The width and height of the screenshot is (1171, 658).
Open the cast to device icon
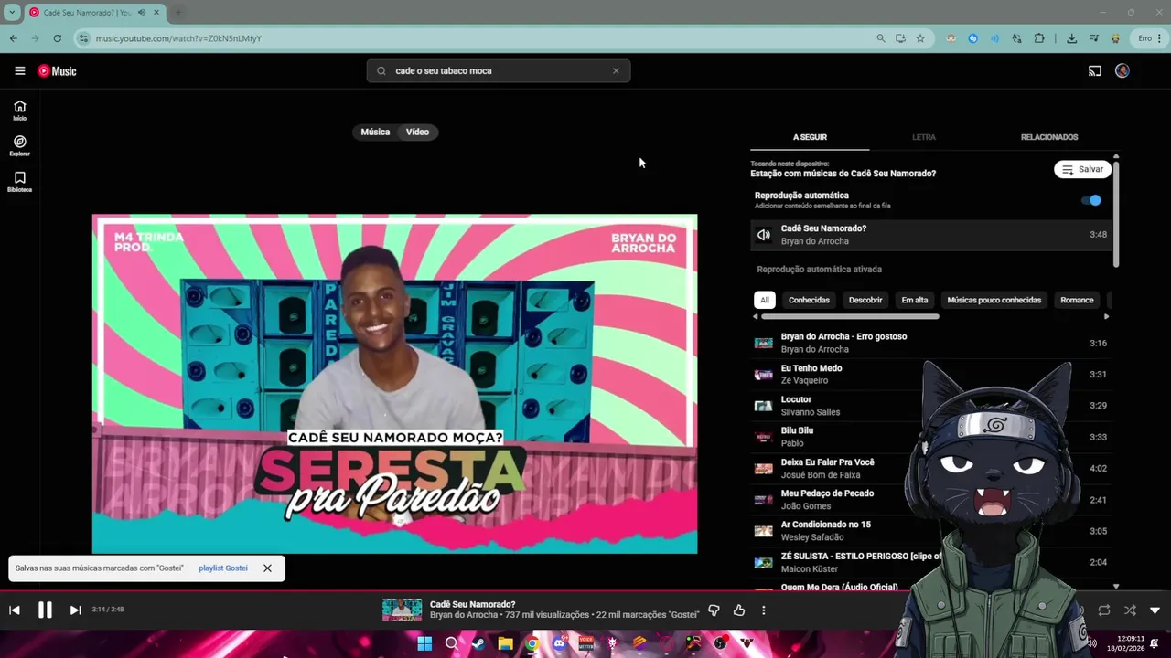pyautogui.click(x=1094, y=70)
